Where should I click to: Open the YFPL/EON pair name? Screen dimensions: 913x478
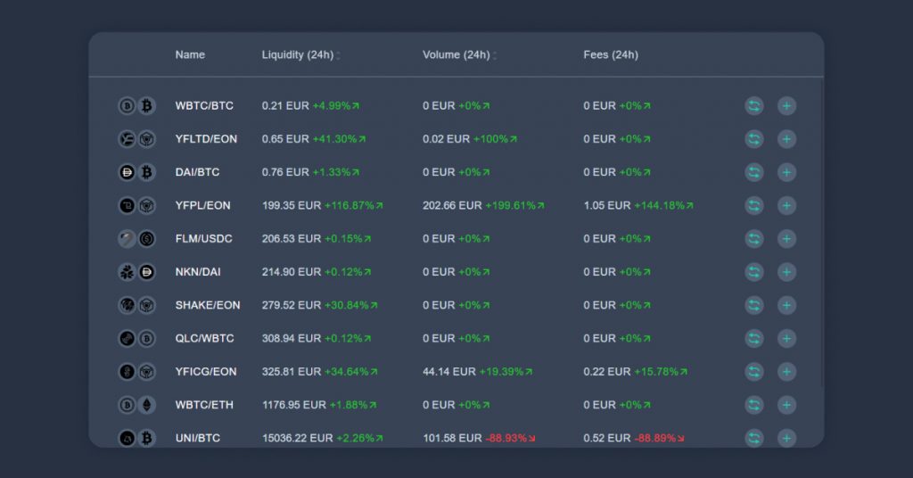point(202,205)
